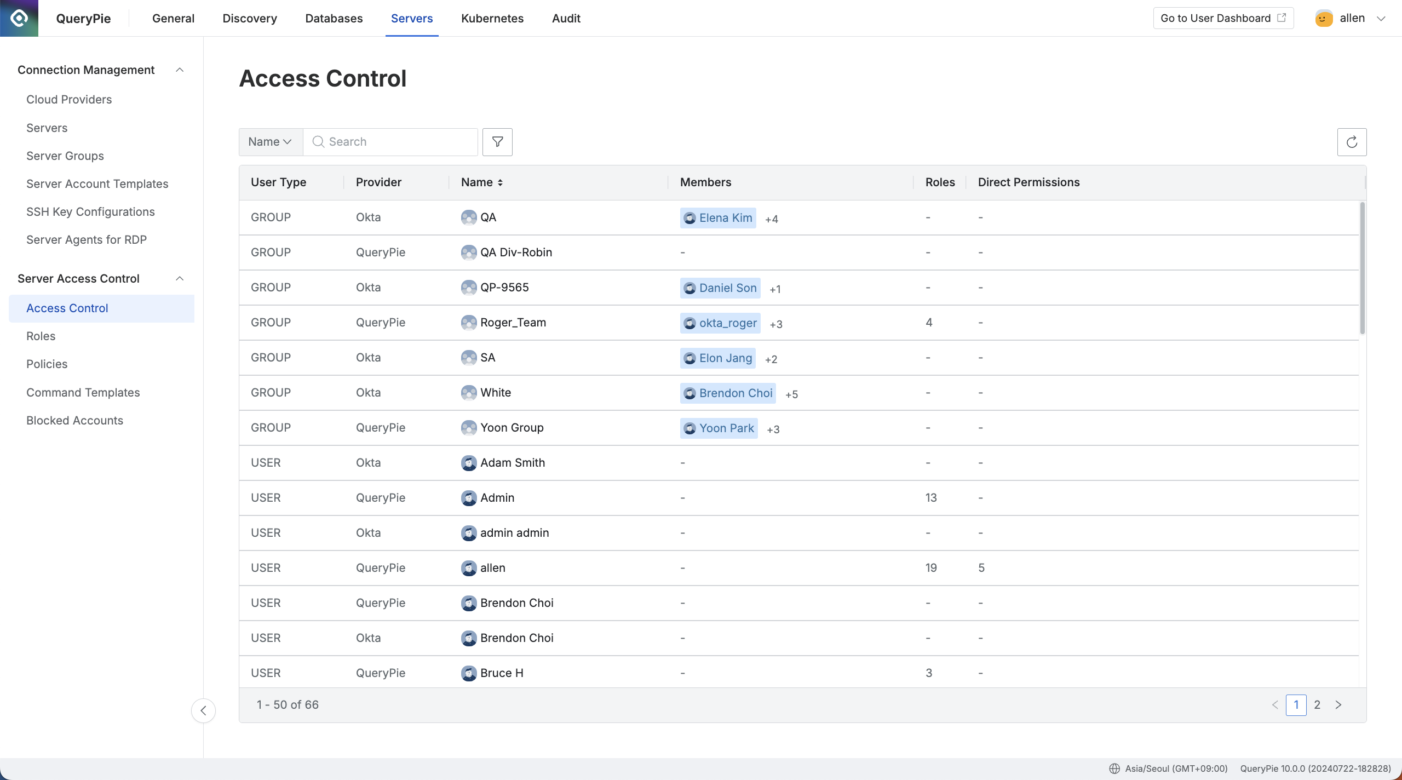Click the Adam Smith user avatar icon
This screenshot has height=780, width=1402.
469,463
